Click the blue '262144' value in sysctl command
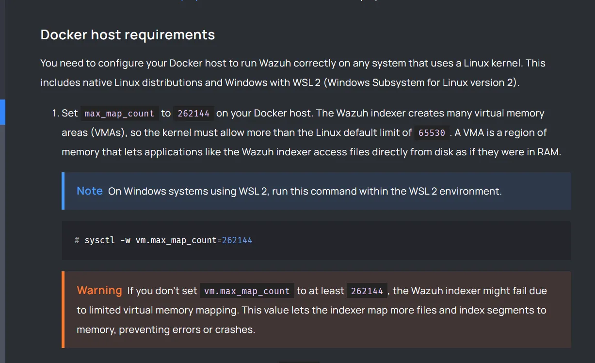 tap(237, 240)
